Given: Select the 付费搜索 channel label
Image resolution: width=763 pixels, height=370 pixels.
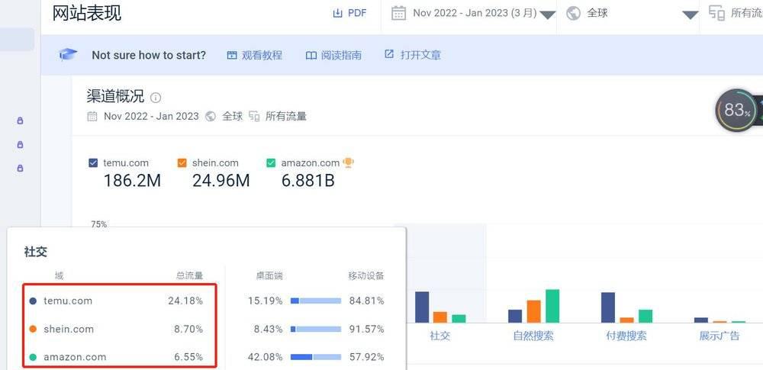Looking at the screenshot, I should (x=626, y=336).
